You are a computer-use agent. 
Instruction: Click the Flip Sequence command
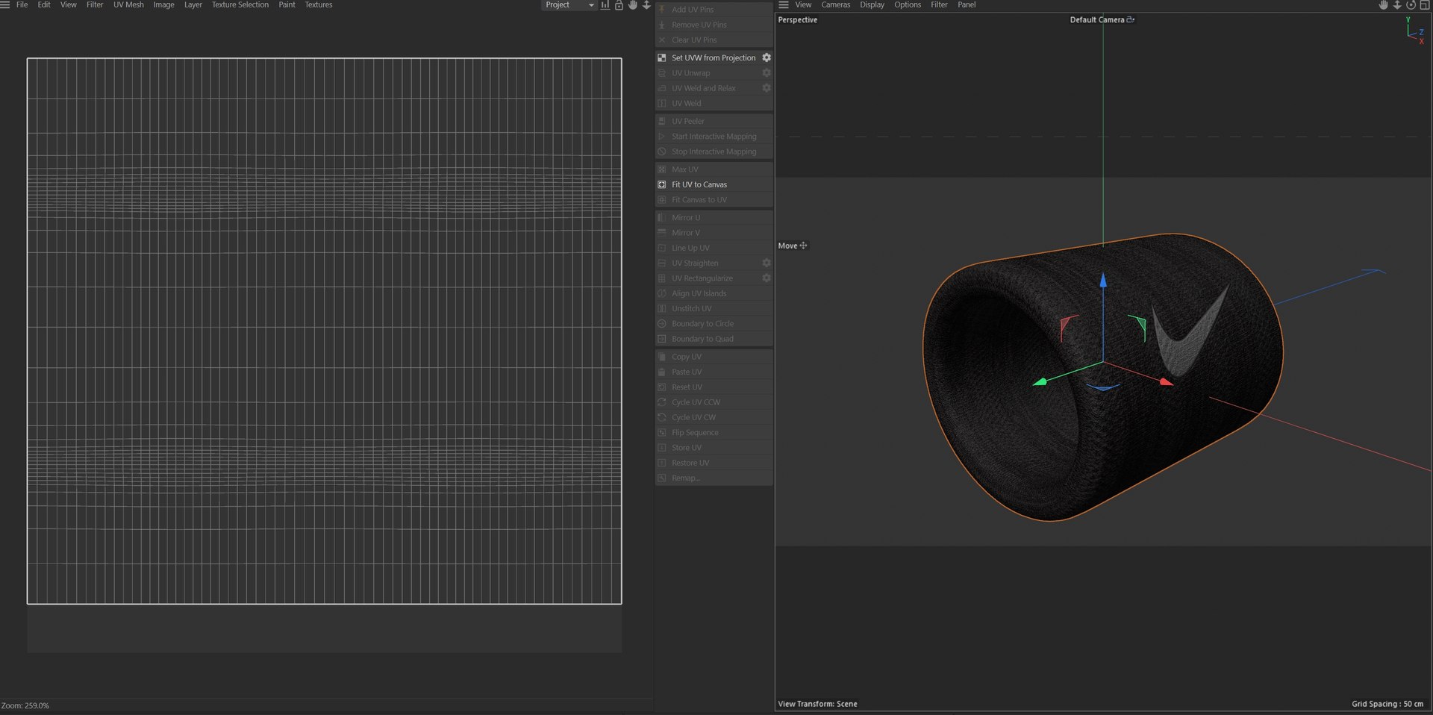point(714,433)
